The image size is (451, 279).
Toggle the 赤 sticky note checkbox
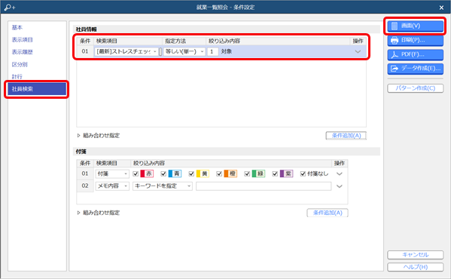pyautogui.click(x=136, y=174)
